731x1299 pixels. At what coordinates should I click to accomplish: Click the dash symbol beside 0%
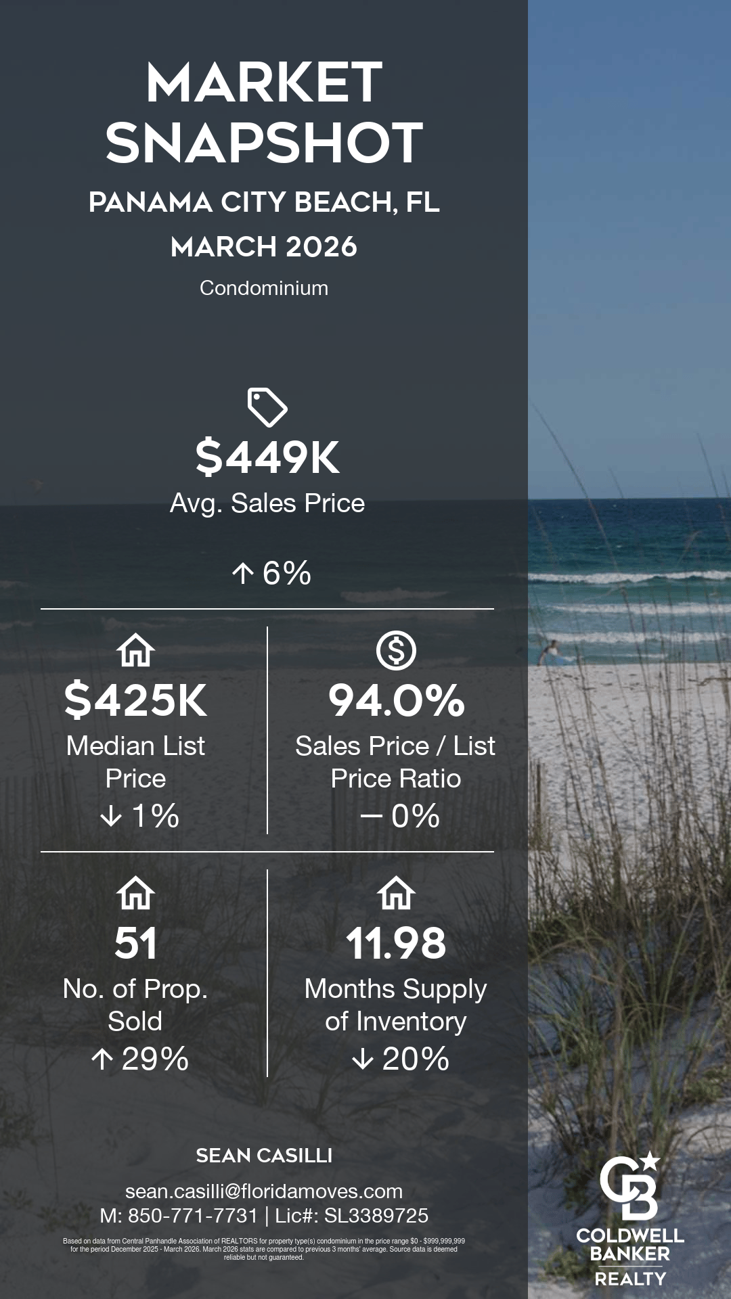[372, 816]
